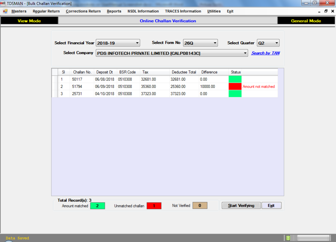Expand the Select Company dropdown
Screen dimensions: 336x242
click(x=245, y=53)
